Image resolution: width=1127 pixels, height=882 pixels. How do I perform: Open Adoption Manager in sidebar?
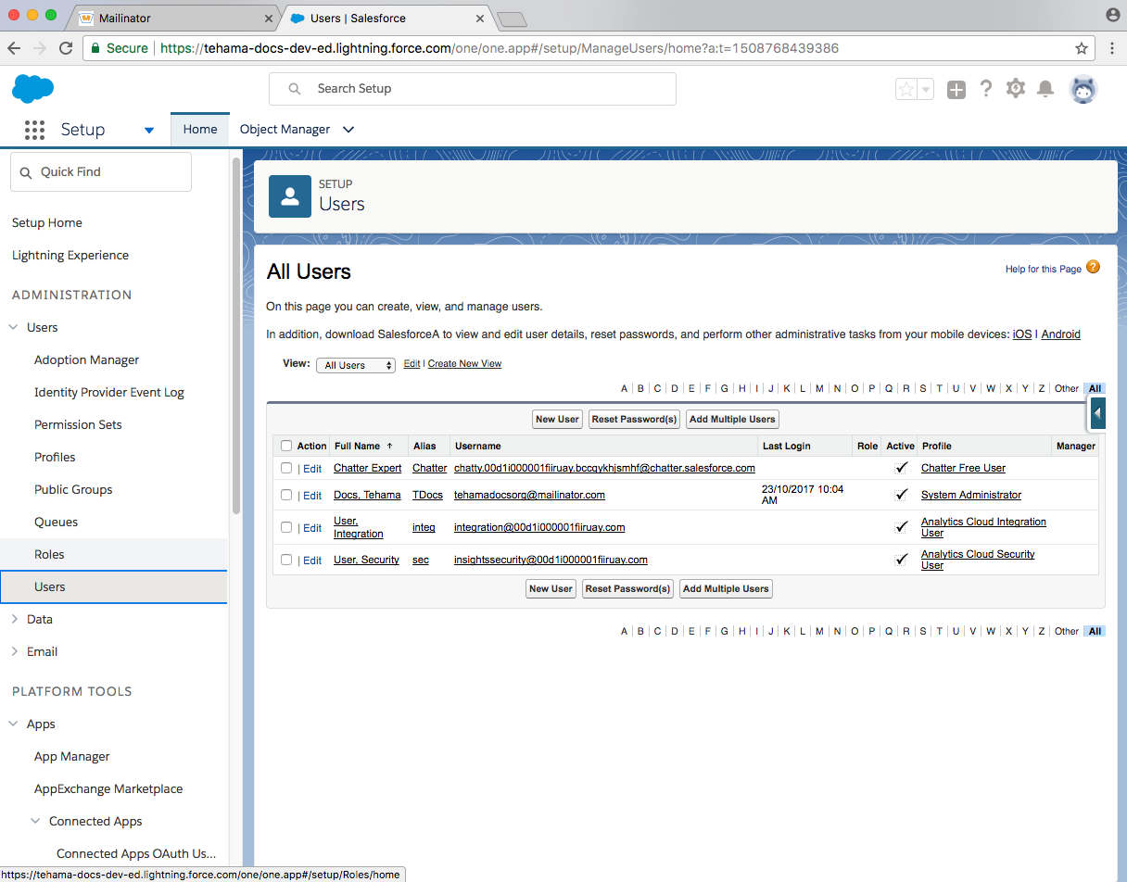pyautogui.click(x=86, y=359)
